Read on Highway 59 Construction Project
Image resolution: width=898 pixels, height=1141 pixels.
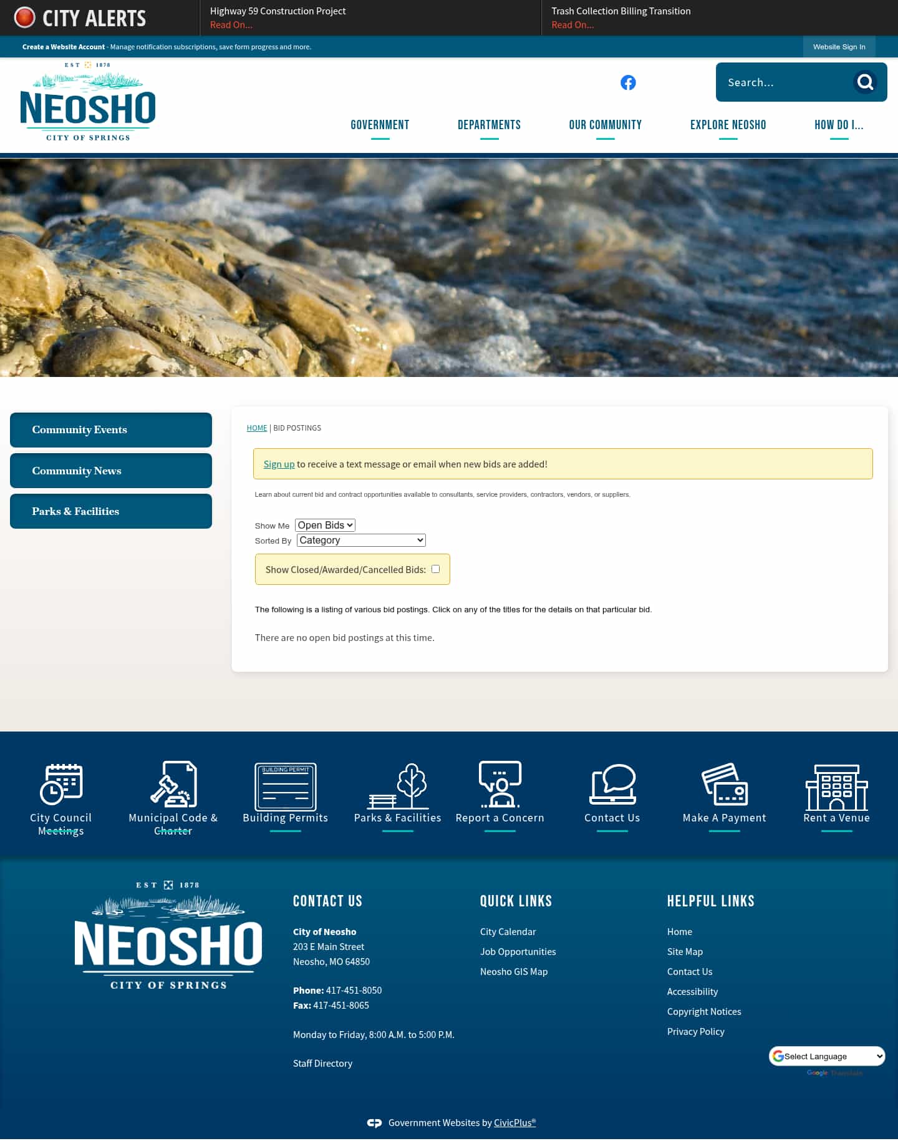[231, 25]
